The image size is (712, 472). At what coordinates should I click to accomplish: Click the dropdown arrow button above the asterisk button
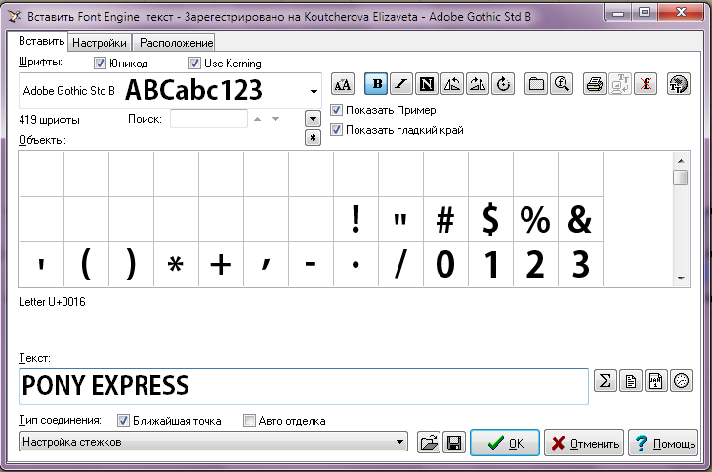[x=313, y=118]
